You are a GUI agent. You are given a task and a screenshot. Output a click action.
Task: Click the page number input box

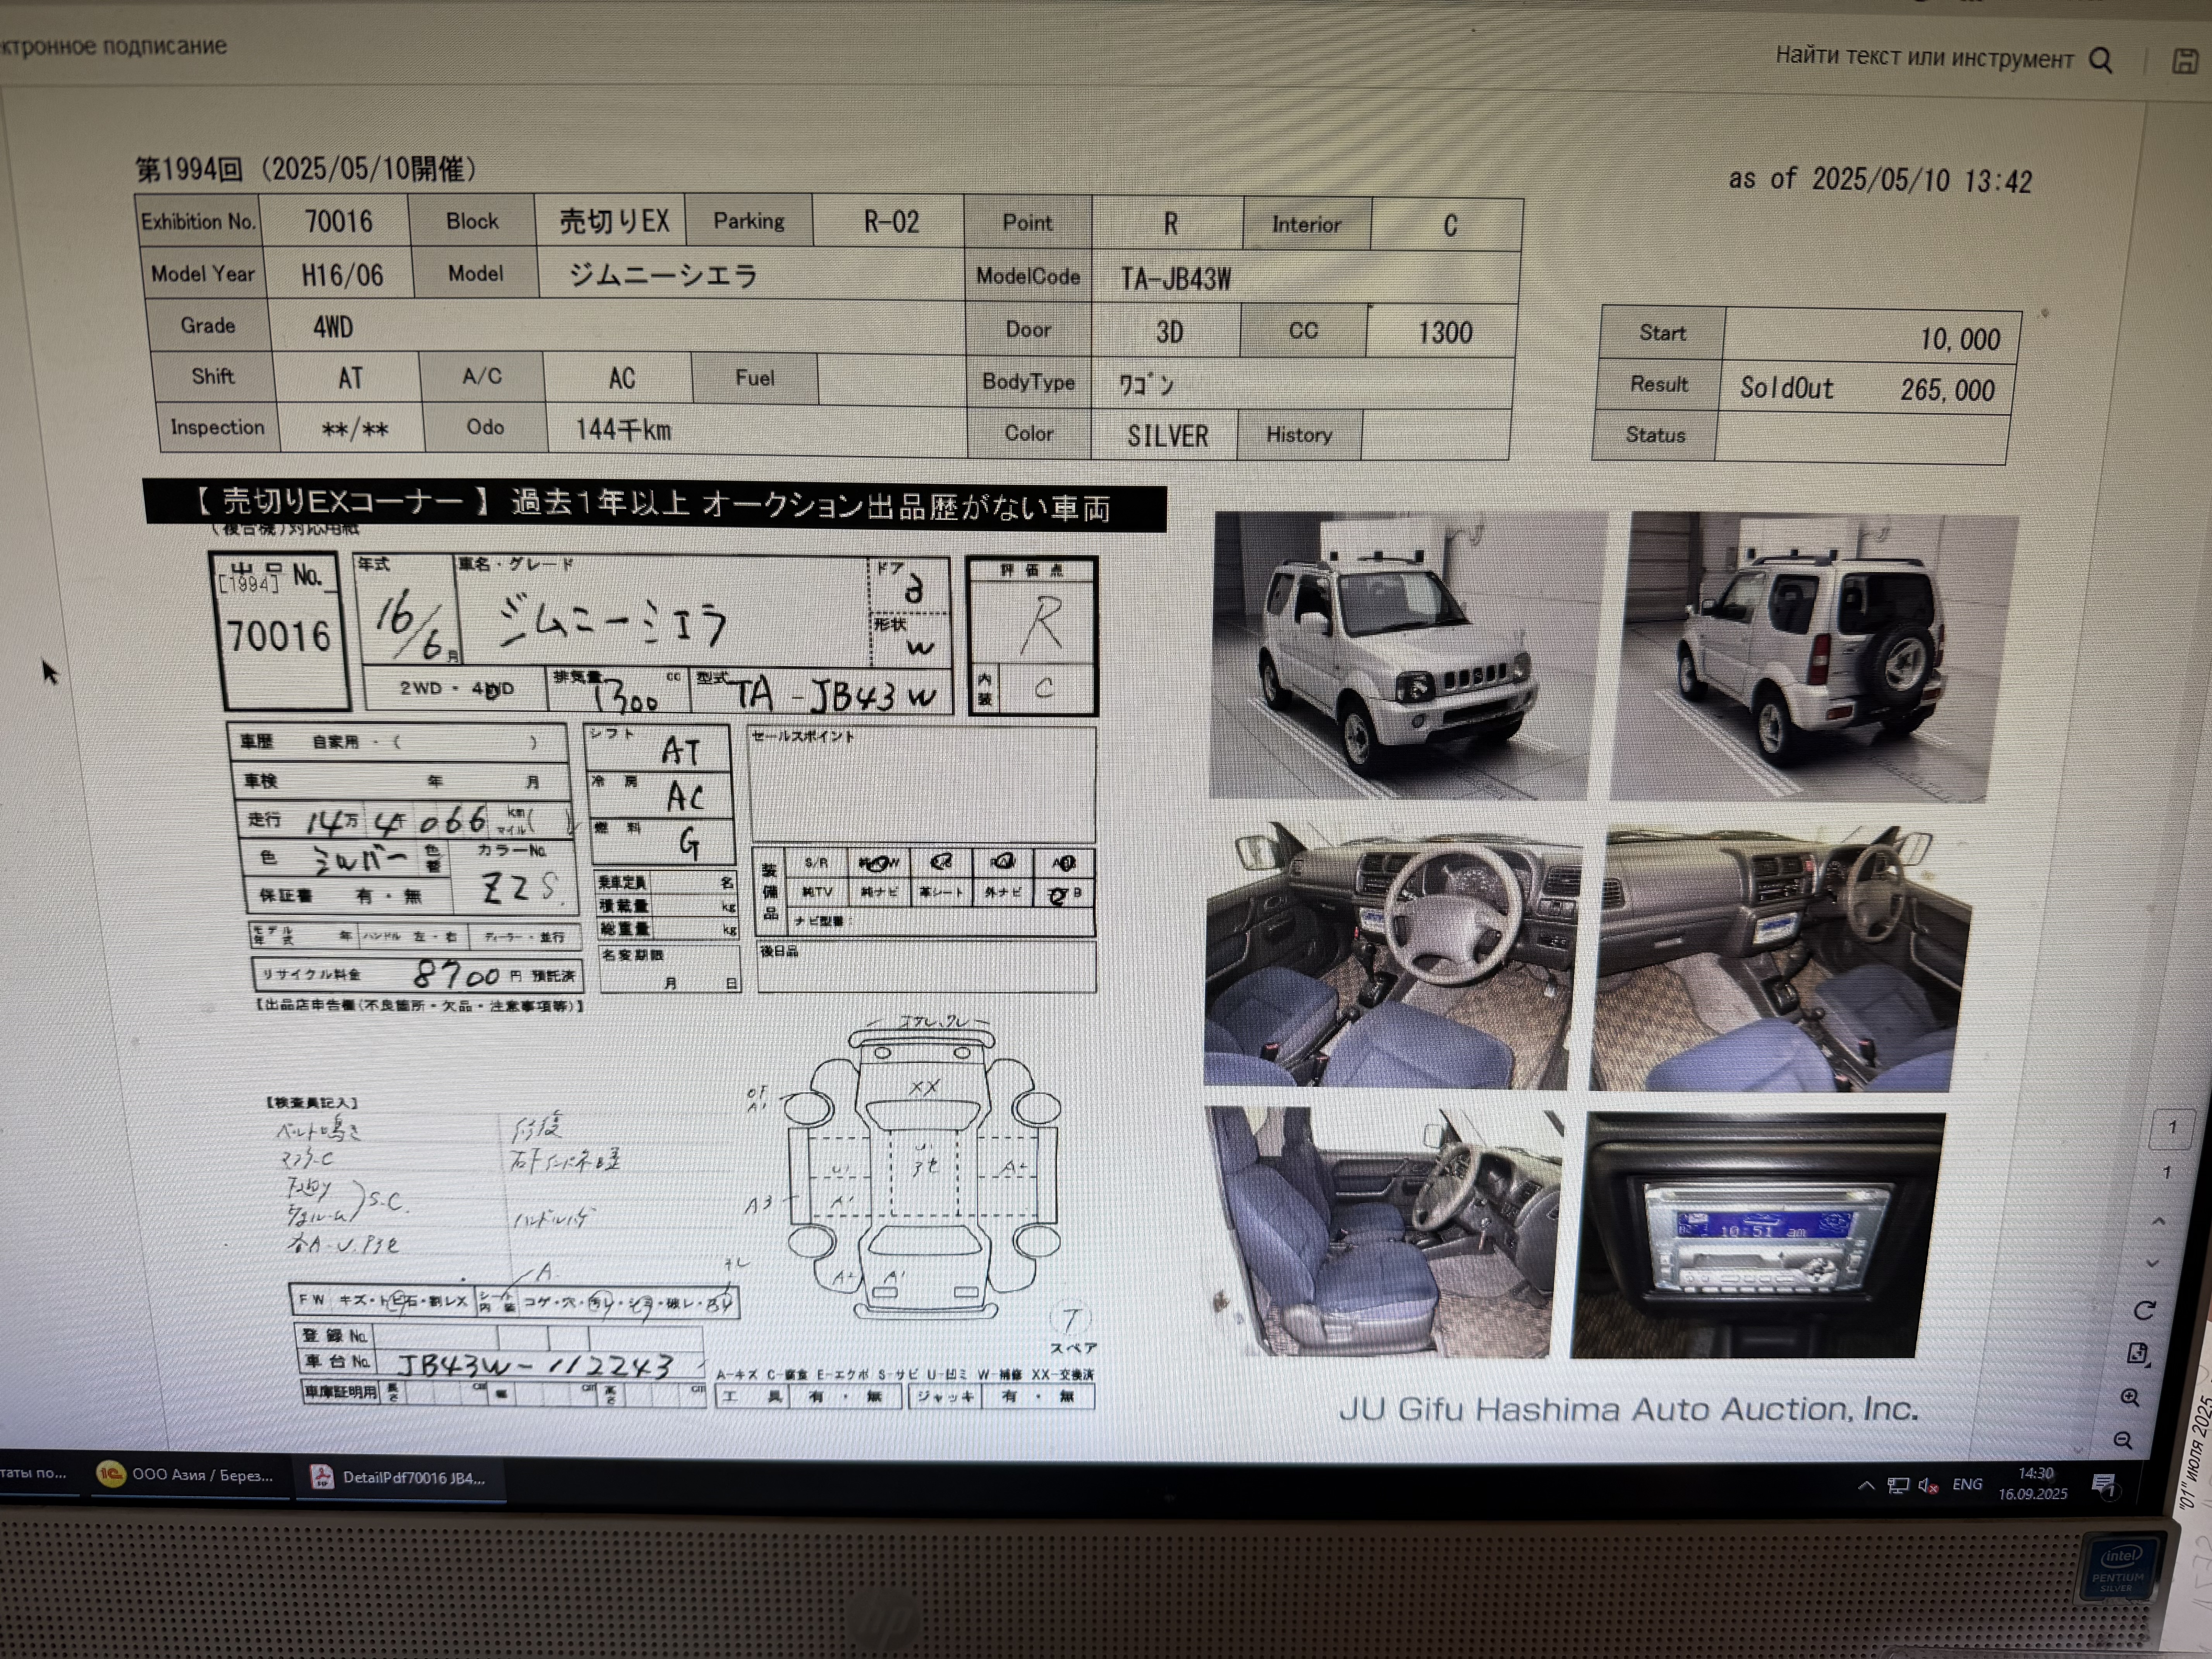(x=2171, y=1128)
